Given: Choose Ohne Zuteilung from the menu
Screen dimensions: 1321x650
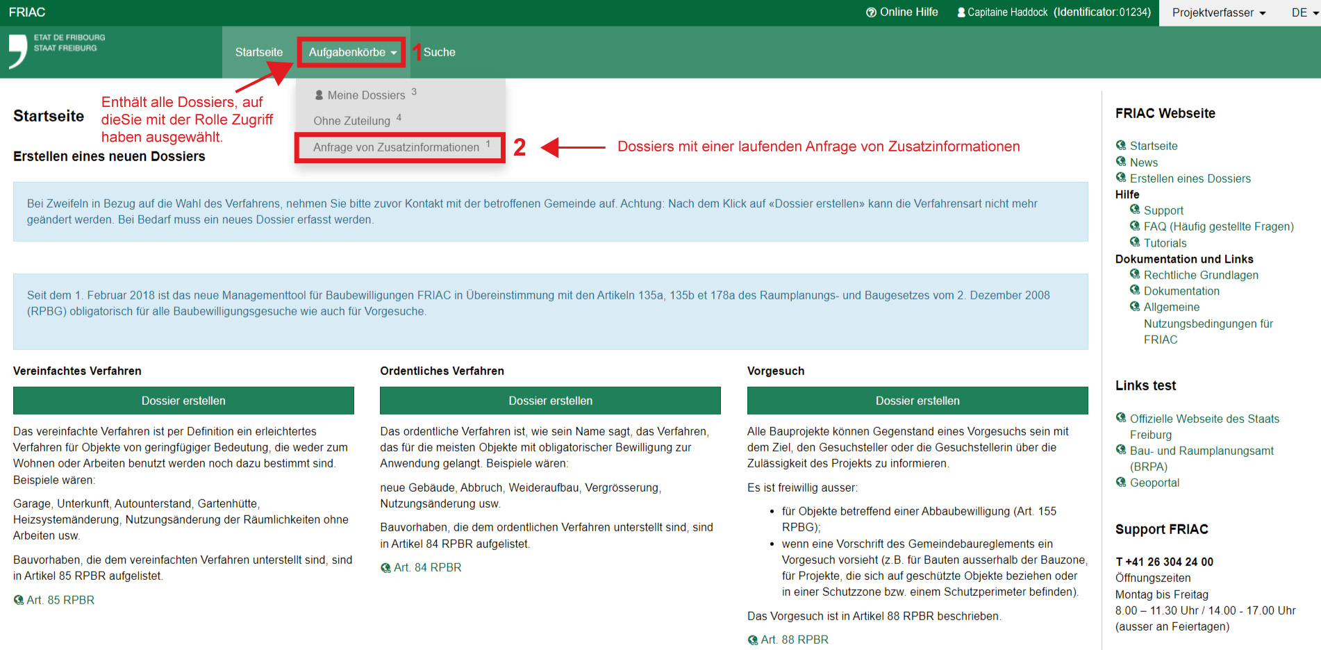Looking at the screenshot, I should click(351, 121).
